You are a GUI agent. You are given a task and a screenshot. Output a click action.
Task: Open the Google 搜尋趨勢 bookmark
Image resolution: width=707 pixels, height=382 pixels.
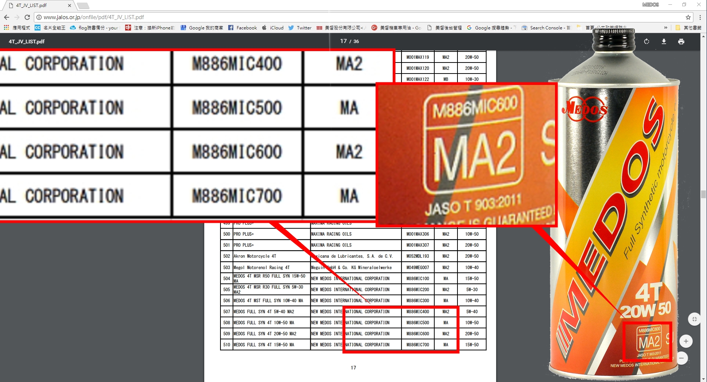pyautogui.click(x=492, y=28)
